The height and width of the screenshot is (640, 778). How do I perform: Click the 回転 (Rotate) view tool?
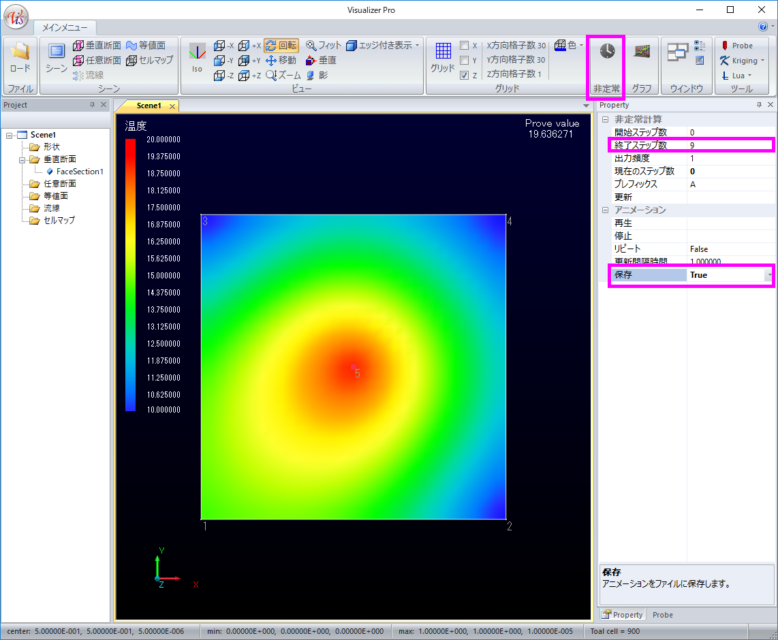tap(281, 46)
